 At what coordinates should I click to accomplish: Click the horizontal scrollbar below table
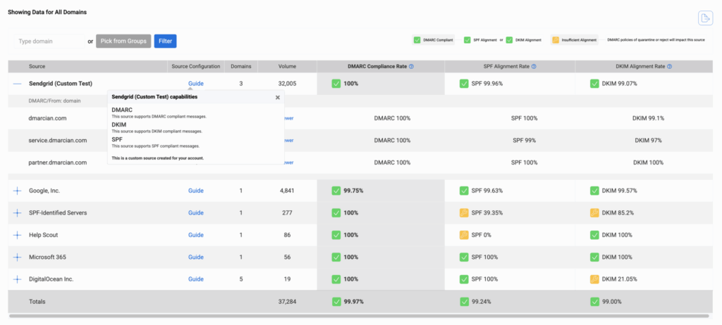point(359,316)
